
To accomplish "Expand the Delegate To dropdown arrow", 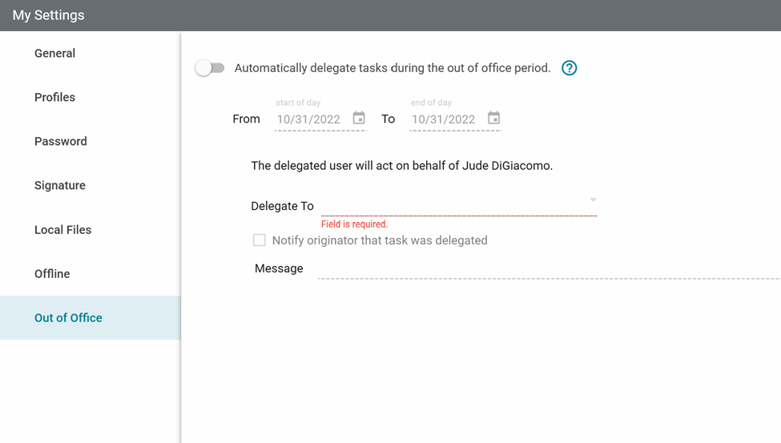I will pyautogui.click(x=593, y=200).
